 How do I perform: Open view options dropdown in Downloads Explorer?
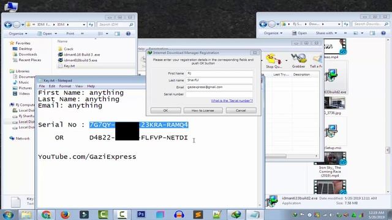click(362, 33)
